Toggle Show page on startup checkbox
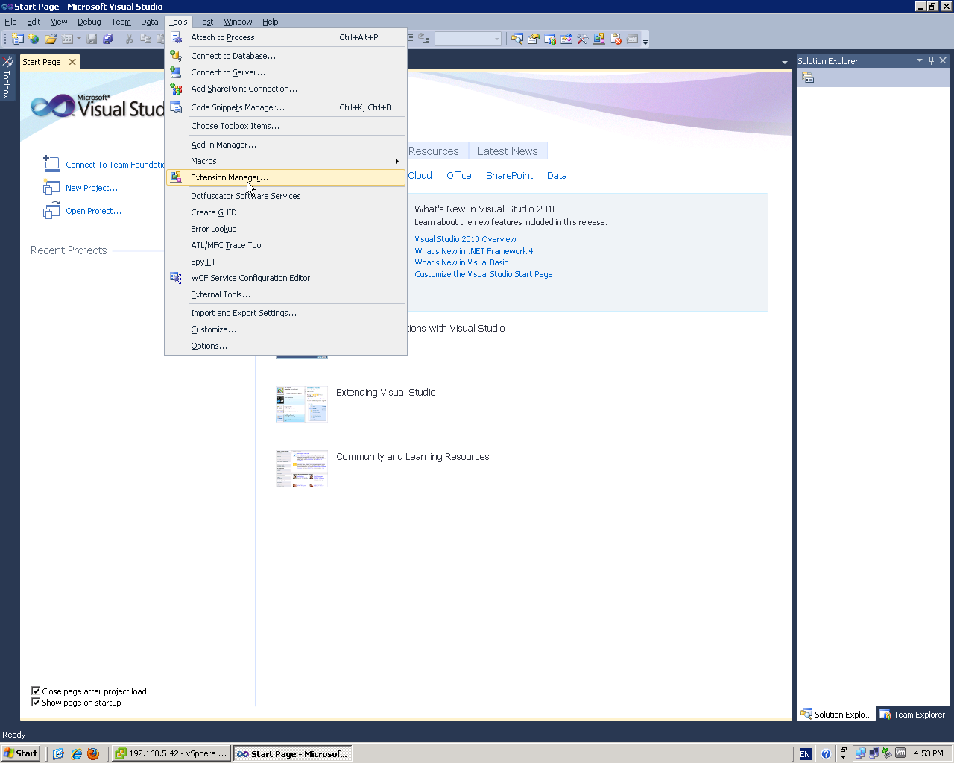954x763 pixels. pos(36,702)
